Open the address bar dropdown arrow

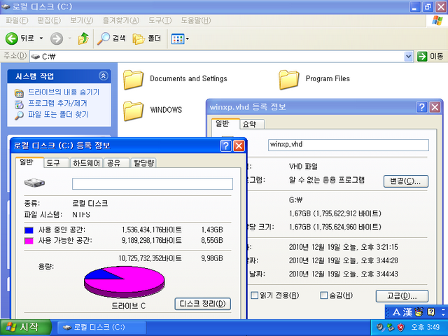(409, 57)
